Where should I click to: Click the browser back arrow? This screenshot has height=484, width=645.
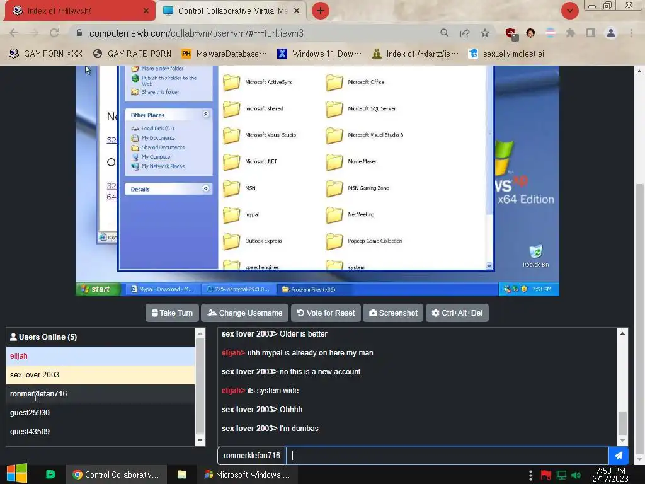(14, 33)
